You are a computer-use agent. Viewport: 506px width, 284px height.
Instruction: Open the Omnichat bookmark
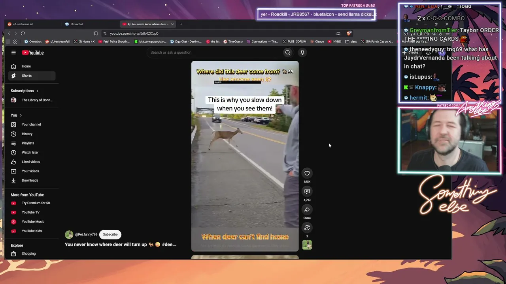coord(33,41)
